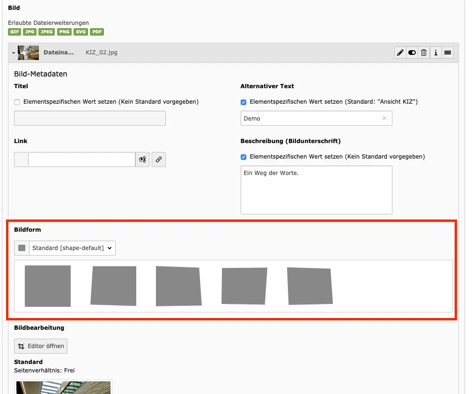Uncheck element-specific value for Beschreibung
This screenshot has width=472, height=394.
pos(243,157)
